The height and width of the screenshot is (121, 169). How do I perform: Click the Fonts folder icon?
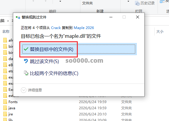[5, 102]
